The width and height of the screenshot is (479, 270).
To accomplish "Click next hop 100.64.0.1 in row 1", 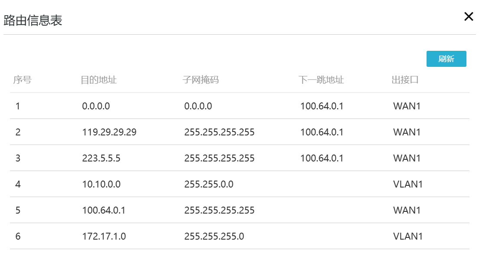I will (322, 106).
